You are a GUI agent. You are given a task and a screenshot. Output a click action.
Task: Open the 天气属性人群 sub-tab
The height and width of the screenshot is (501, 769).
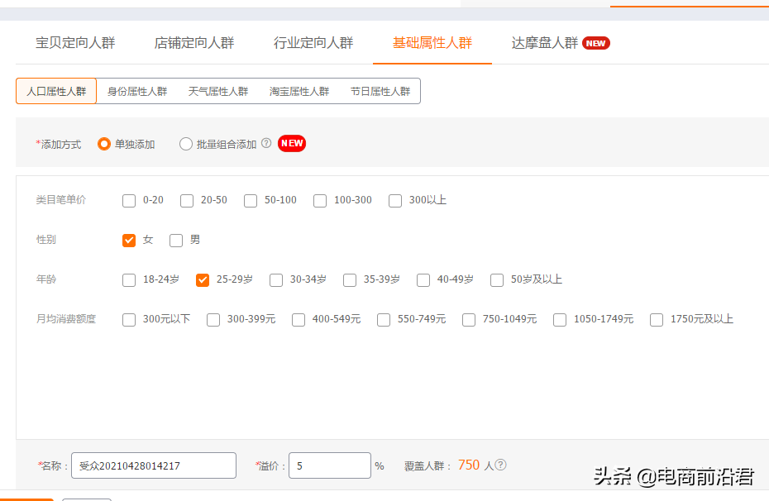218,91
